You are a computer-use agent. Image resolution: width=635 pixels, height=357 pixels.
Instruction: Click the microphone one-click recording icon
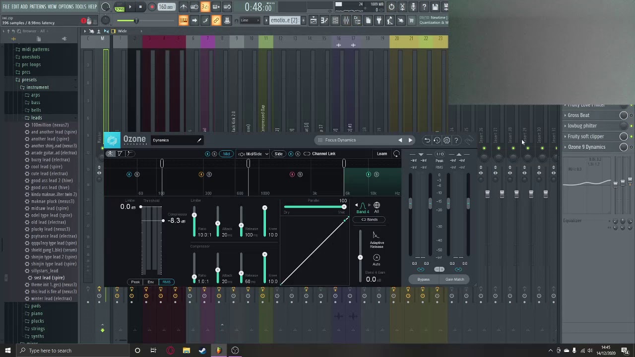[x=413, y=7]
